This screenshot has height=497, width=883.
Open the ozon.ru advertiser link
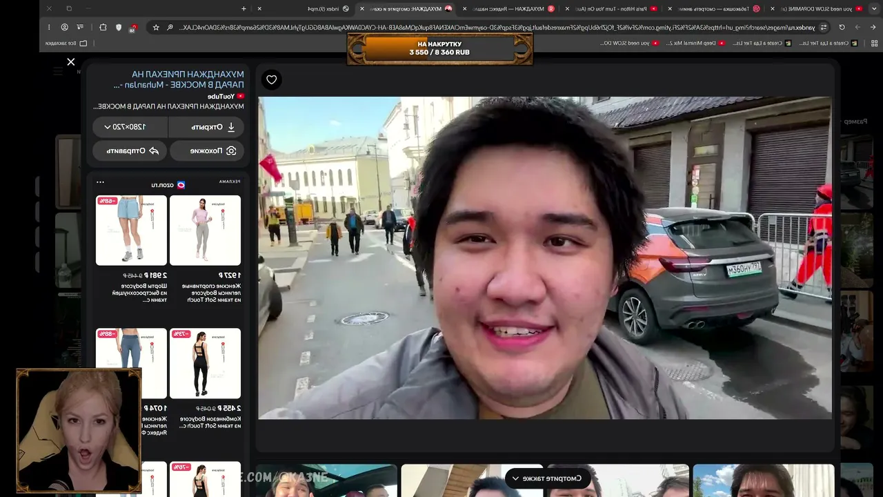tap(168, 184)
